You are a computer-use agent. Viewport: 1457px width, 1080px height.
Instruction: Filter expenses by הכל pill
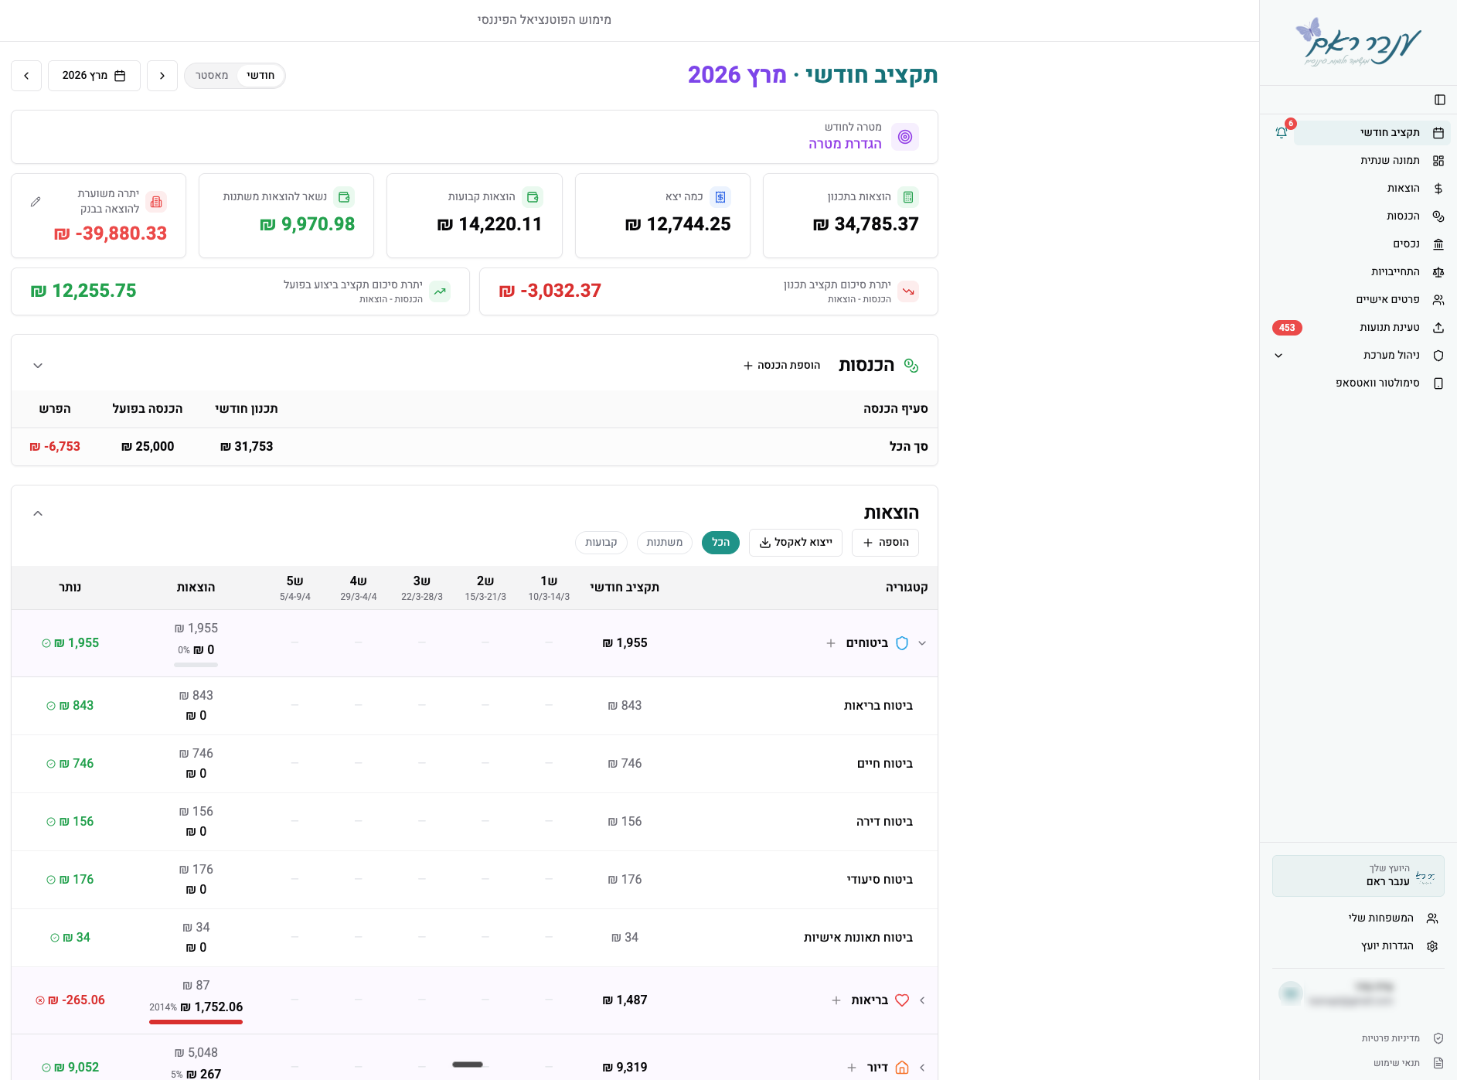(720, 543)
